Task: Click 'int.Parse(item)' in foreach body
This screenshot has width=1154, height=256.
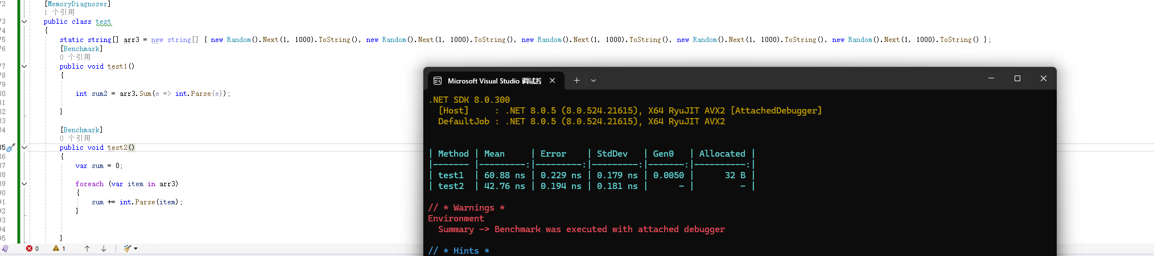Action: (150, 202)
